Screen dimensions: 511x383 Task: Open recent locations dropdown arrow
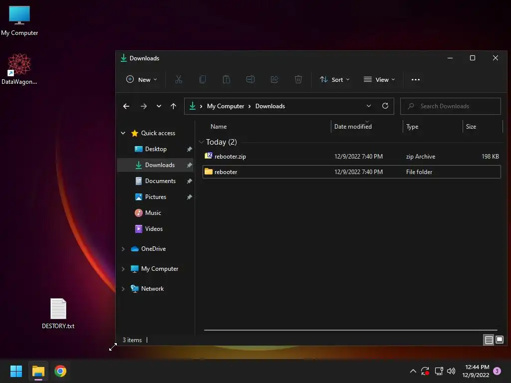159,106
